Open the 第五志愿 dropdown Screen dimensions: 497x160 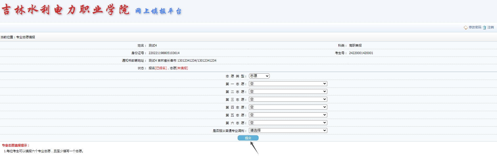288,115
